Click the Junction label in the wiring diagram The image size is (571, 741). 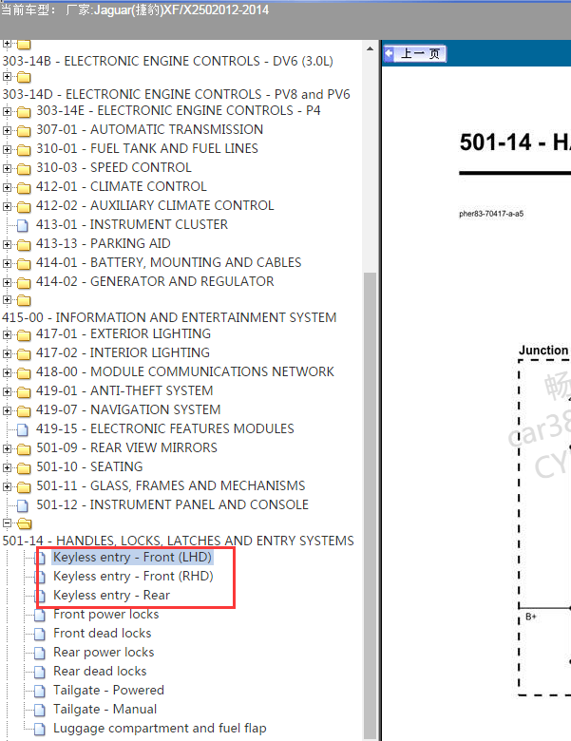[x=543, y=351]
